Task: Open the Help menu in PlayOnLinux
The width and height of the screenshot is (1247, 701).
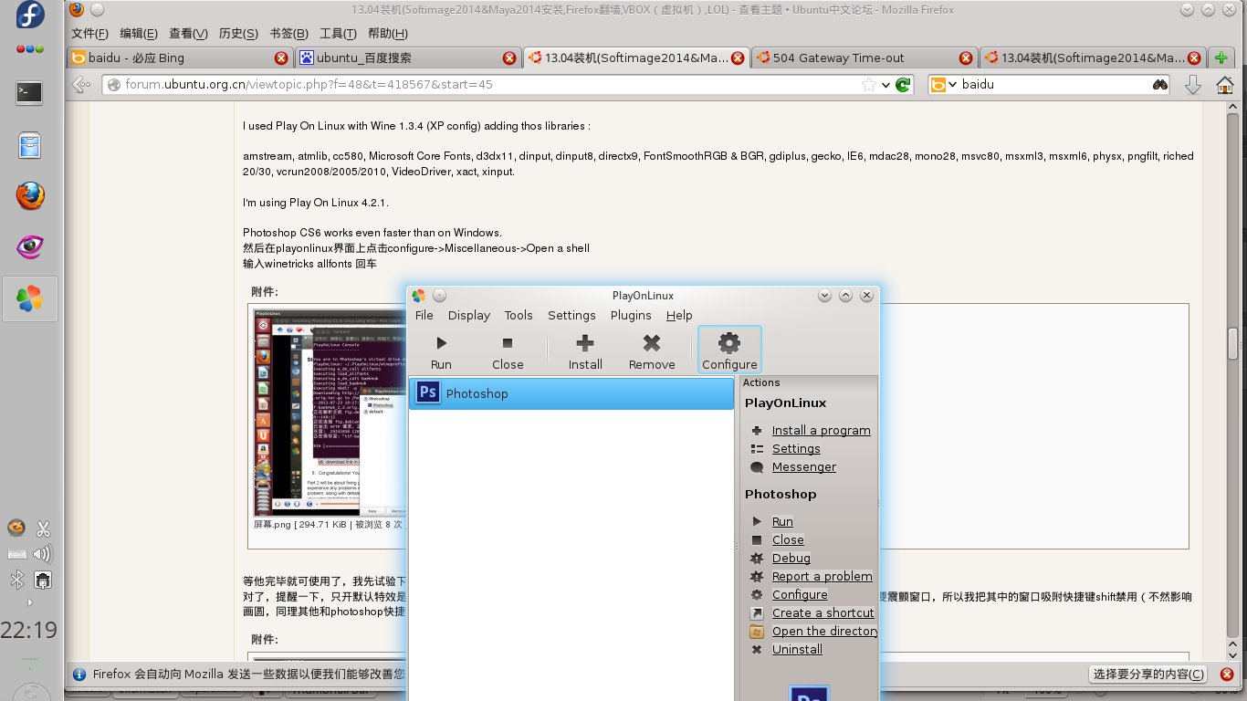Action: click(679, 315)
